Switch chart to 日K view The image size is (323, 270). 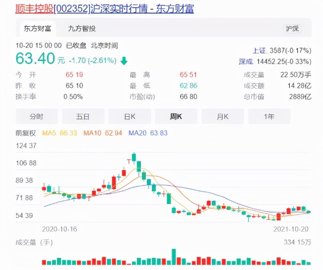[x=130, y=117]
